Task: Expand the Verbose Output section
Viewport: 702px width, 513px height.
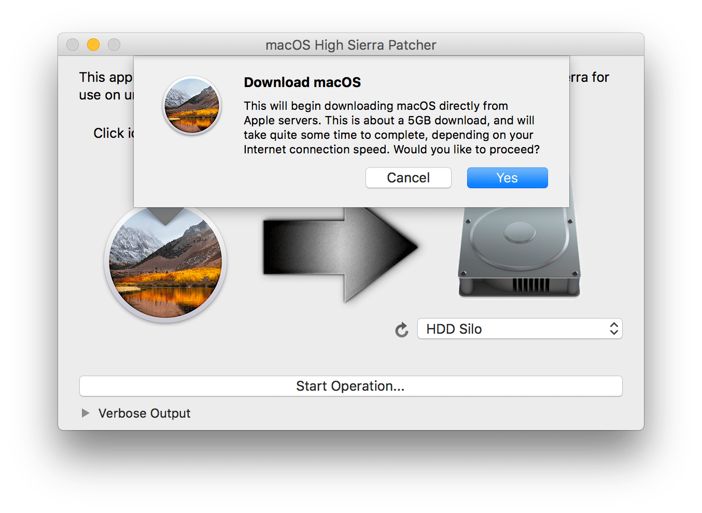Action: click(x=144, y=413)
